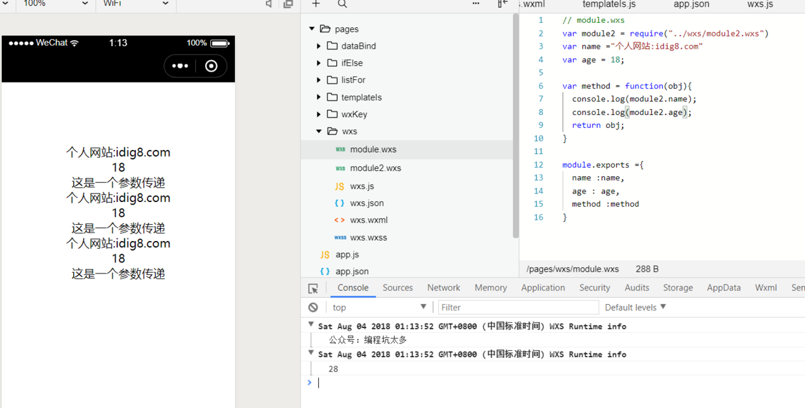Expand the templateIs folder arrow
The height and width of the screenshot is (408, 805).
click(x=319, y=97)
